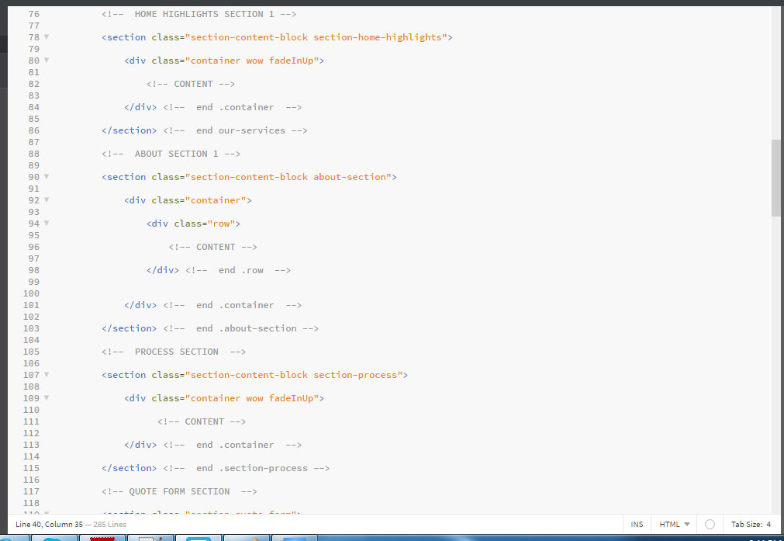Toggle INS insert/overwrite mode
This screenshot has width=784, height=541.
point(637,524)
